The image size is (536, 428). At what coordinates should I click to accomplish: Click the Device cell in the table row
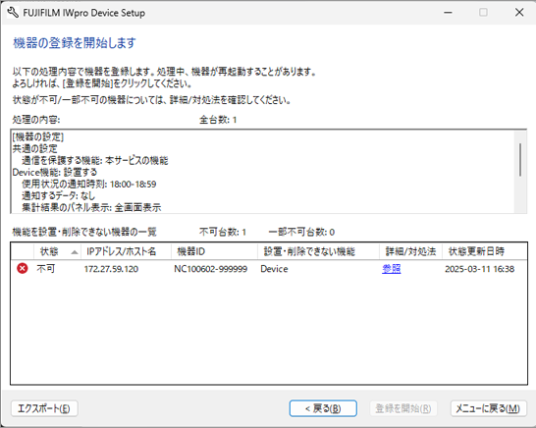coord(274,269)
